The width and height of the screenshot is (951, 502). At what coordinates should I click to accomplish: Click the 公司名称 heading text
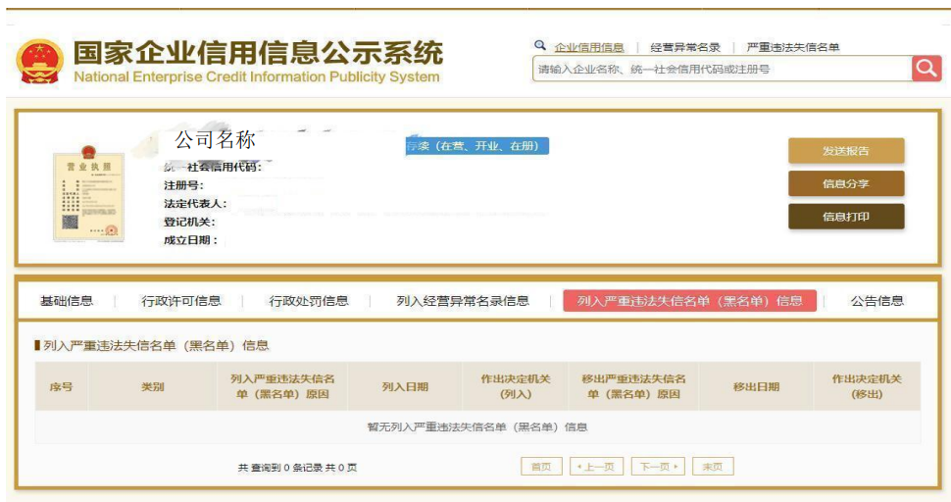pos(216,140)
